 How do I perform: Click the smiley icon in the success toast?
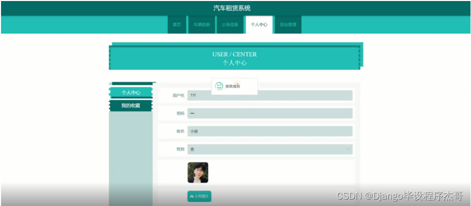(219, 86)
